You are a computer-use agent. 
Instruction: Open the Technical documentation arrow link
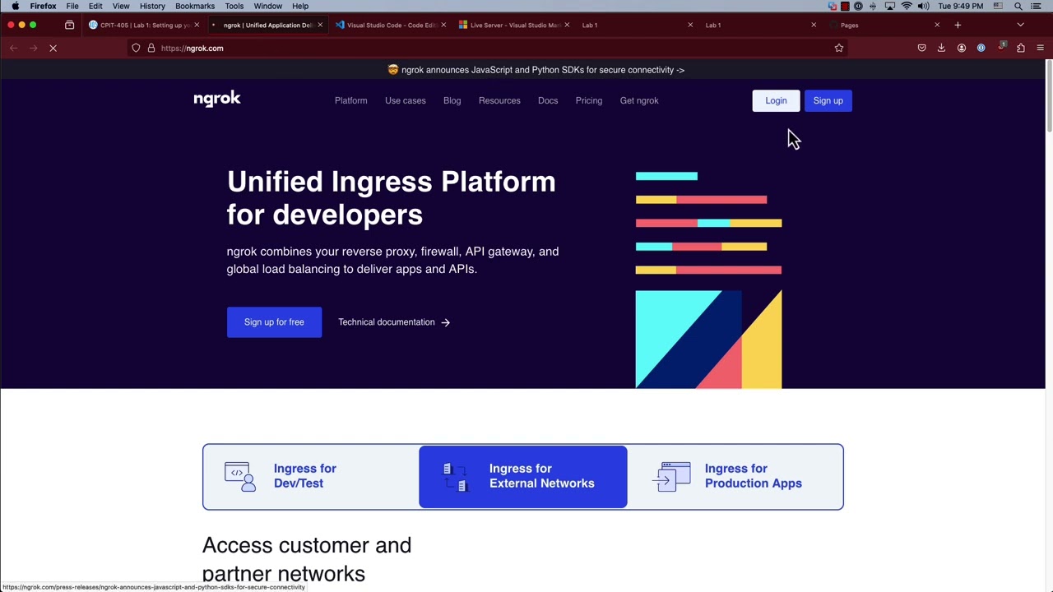394,322
